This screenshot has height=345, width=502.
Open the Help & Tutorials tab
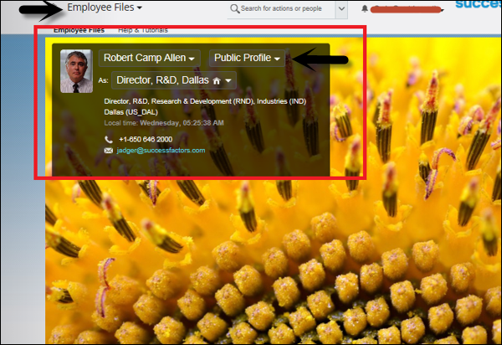(x=142, y=29)
